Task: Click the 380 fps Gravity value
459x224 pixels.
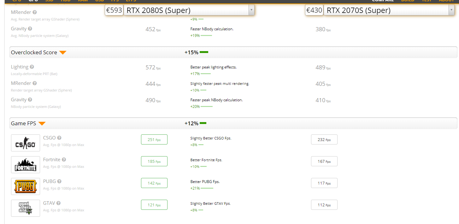Action: point(323,29)
